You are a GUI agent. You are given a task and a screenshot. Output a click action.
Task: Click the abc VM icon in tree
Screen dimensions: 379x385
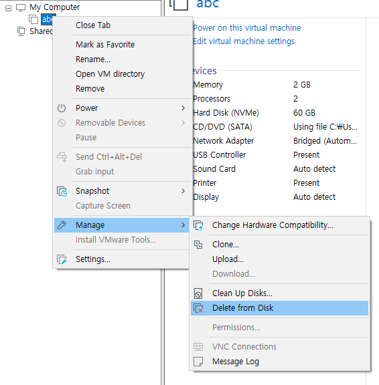tap(33, 19)
